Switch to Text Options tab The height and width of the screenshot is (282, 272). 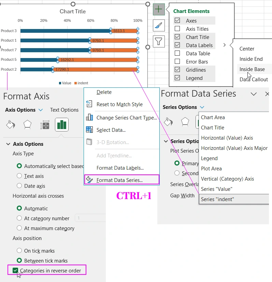(x=64, y=110)
